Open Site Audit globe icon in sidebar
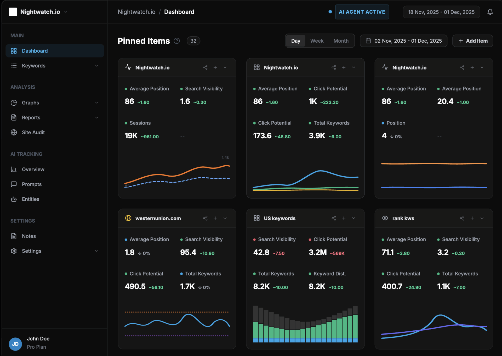 [x=14, y=132]
